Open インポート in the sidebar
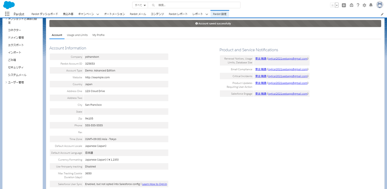The height and width of the screenshot is (189, 387). click(15, 52)
